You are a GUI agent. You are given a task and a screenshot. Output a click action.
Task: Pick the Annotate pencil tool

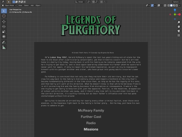(4, 42)
